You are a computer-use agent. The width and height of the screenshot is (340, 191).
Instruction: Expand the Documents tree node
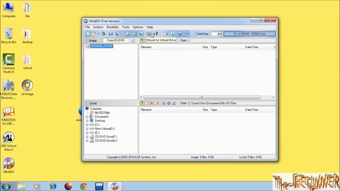click(87, 117)
